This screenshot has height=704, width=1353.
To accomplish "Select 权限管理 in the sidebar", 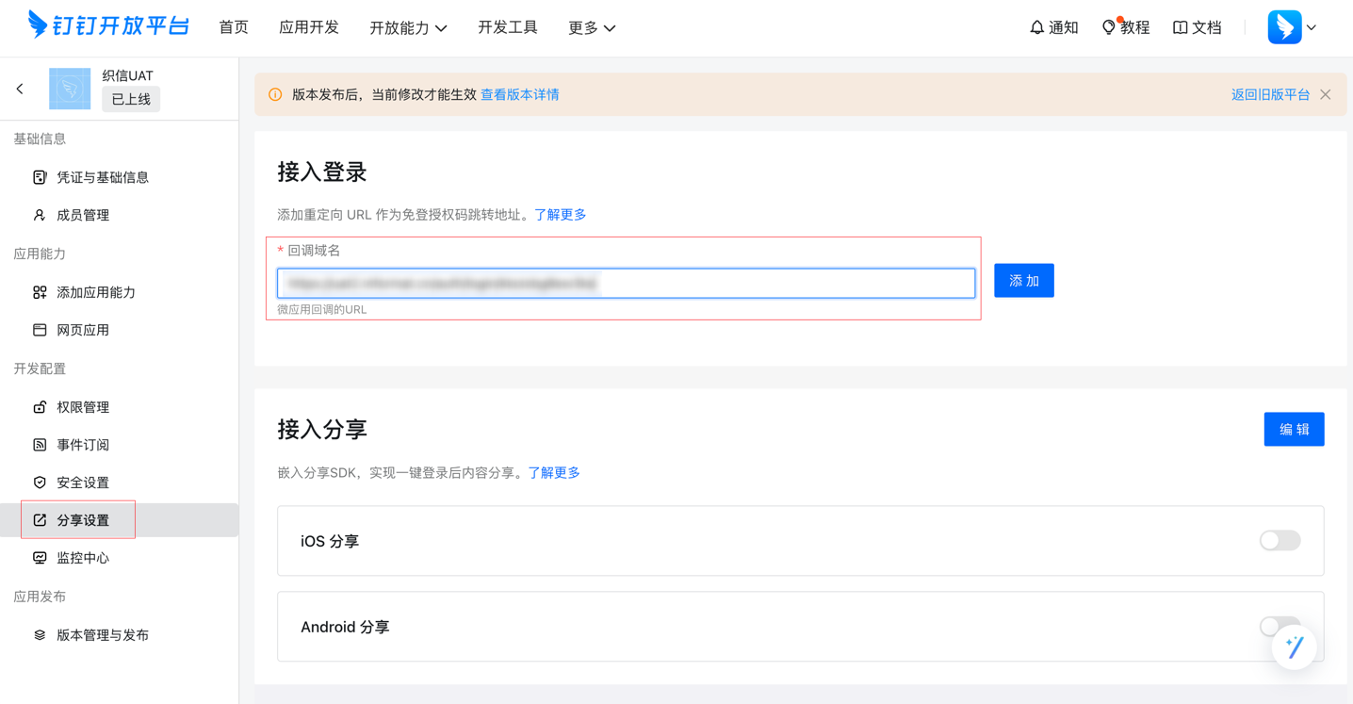I will pos(83,407).
